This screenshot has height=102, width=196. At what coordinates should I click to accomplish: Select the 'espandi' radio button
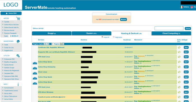pyautogui.click(x=102, y=37)
